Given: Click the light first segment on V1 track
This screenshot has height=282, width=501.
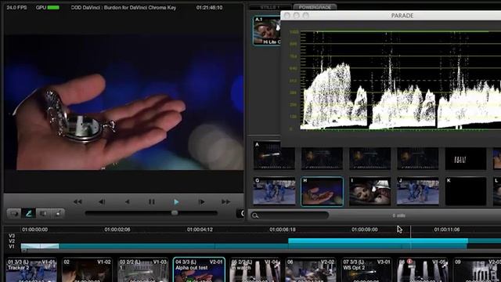Looking at the screenshot, I should point(40,246).
